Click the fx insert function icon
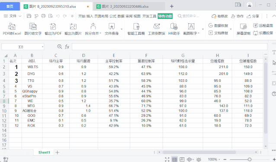 pos(67,47)
